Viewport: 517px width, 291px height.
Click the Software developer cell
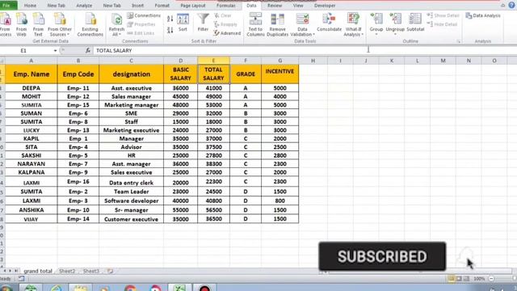[x=131, y=200]
